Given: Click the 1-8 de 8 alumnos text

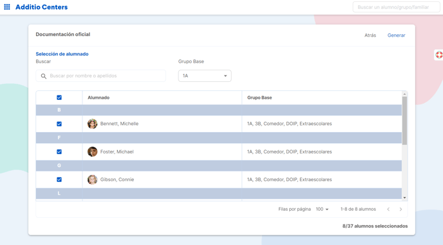Looking at the screenshot, I should (x=358, y=210).
